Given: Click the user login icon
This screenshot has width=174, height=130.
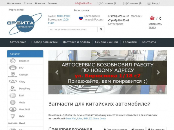Looking at the screenshot, I should 149,3.
